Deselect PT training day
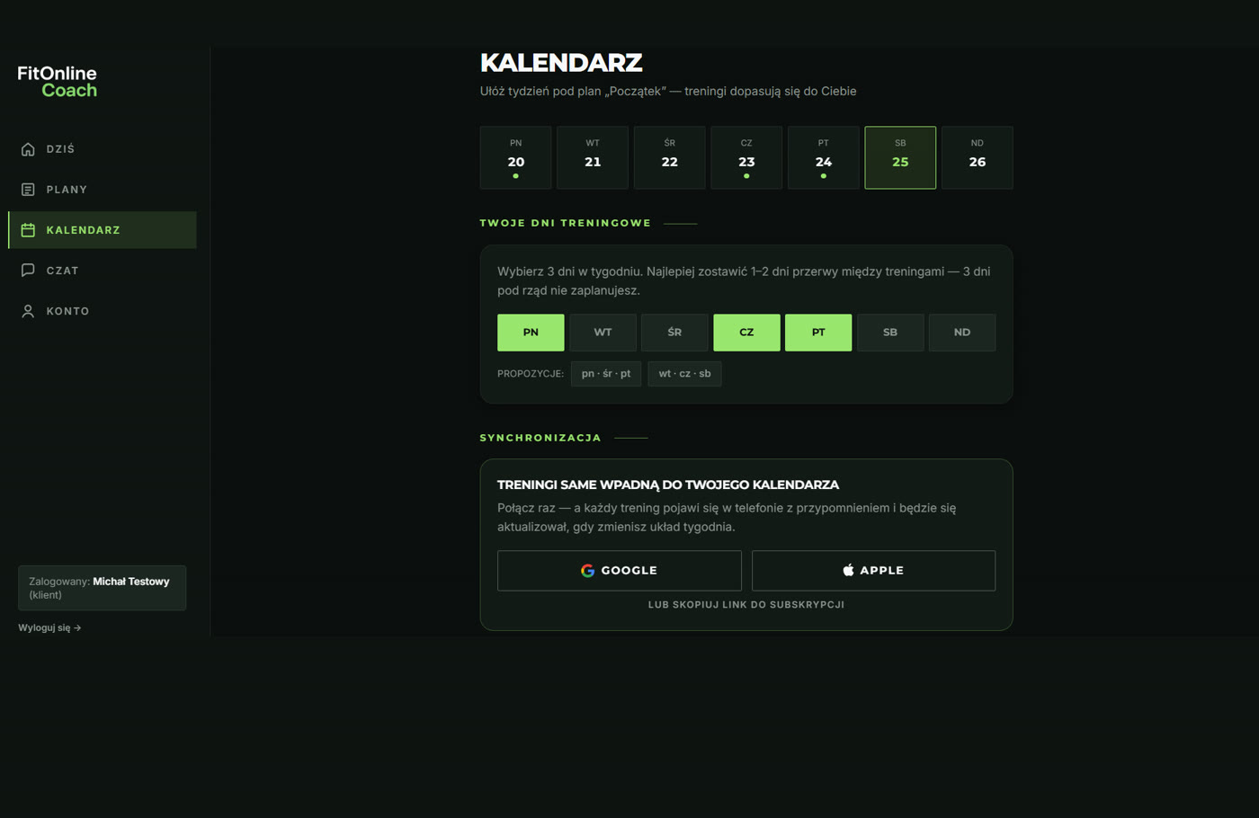 [x=818, y=333]
